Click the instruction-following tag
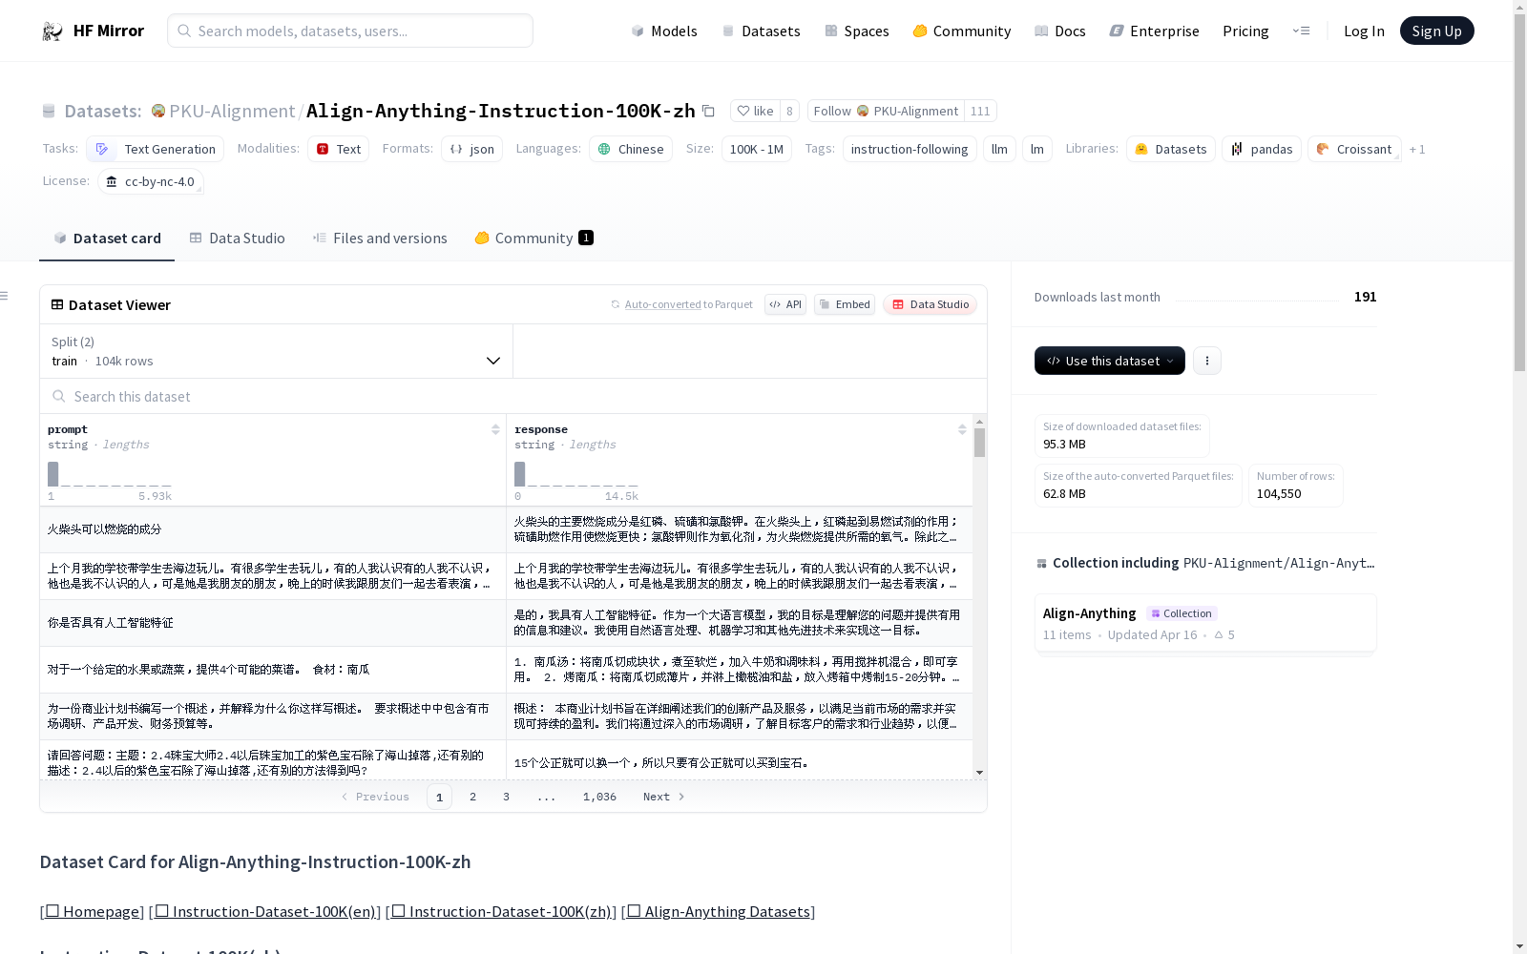 click(910, 149)
